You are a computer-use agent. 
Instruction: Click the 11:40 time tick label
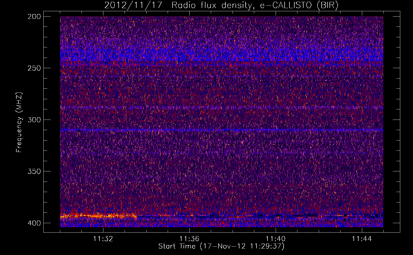tap(276, 239)
